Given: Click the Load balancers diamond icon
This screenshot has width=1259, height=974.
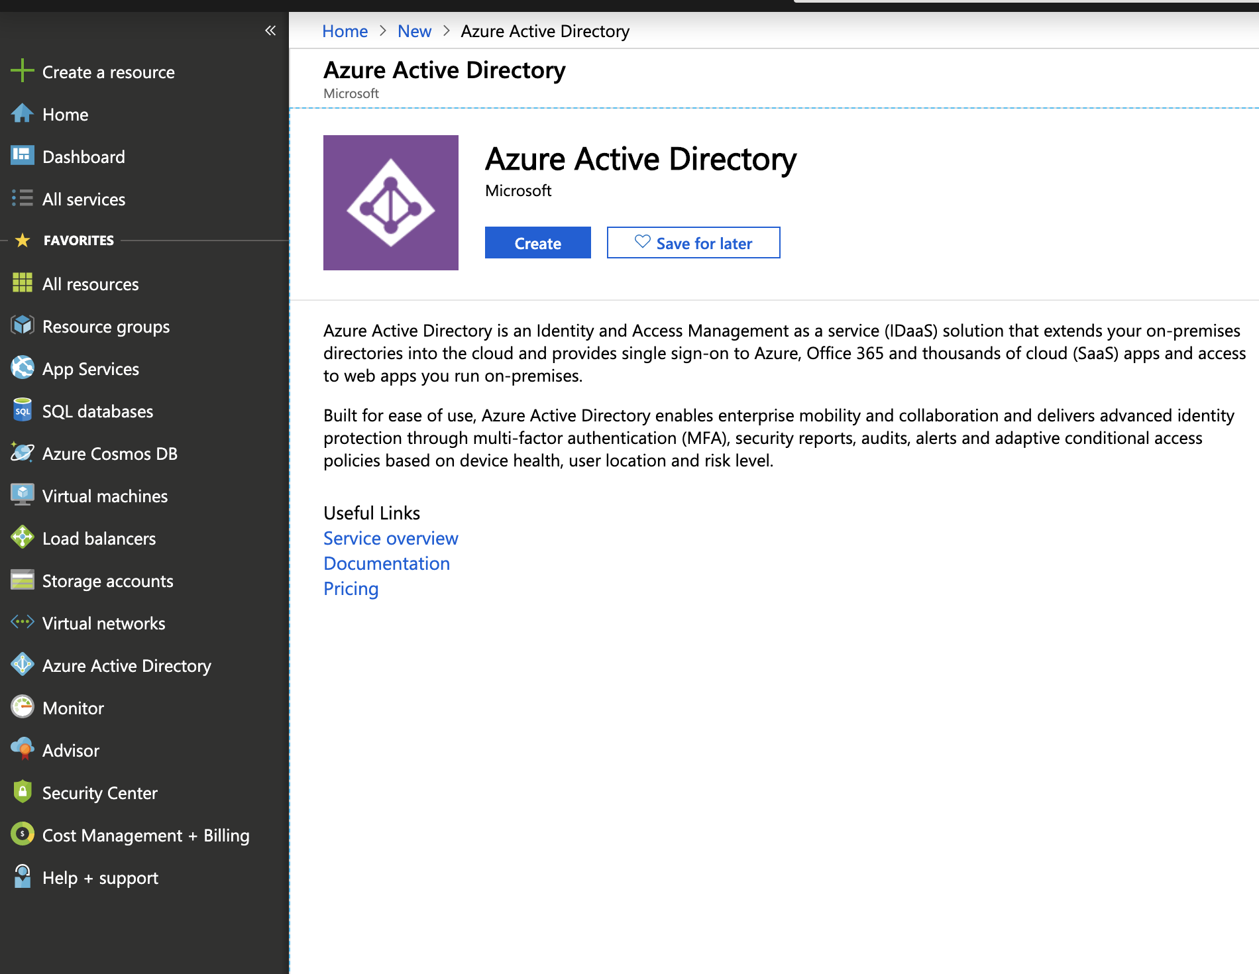Looking at the screenshot, I should (x=23, y=537).
